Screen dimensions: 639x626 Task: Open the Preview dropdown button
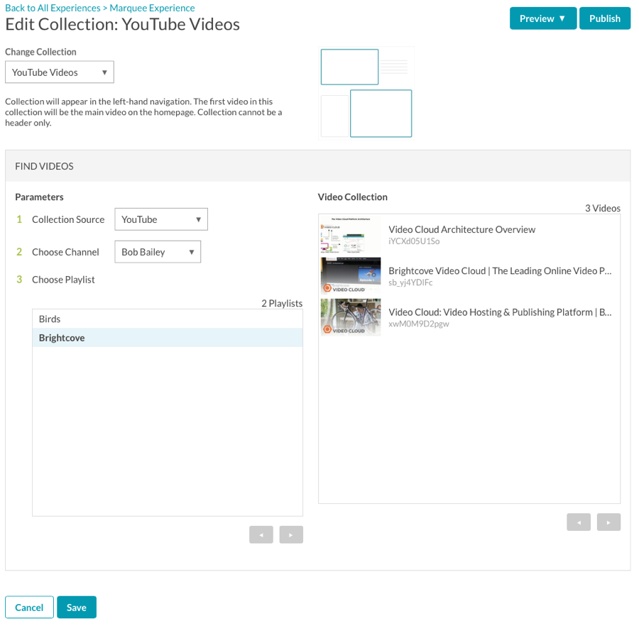point(543,18)
